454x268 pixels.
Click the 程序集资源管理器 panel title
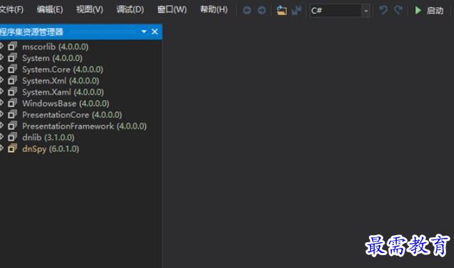click(31, 31)
